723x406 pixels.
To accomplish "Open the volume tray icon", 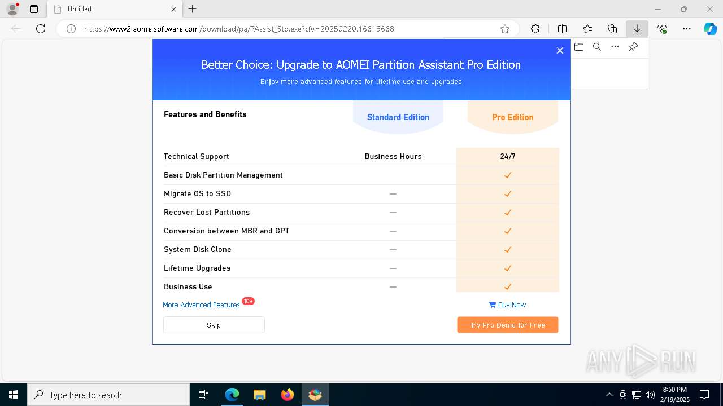I will [x=650, y=395].
